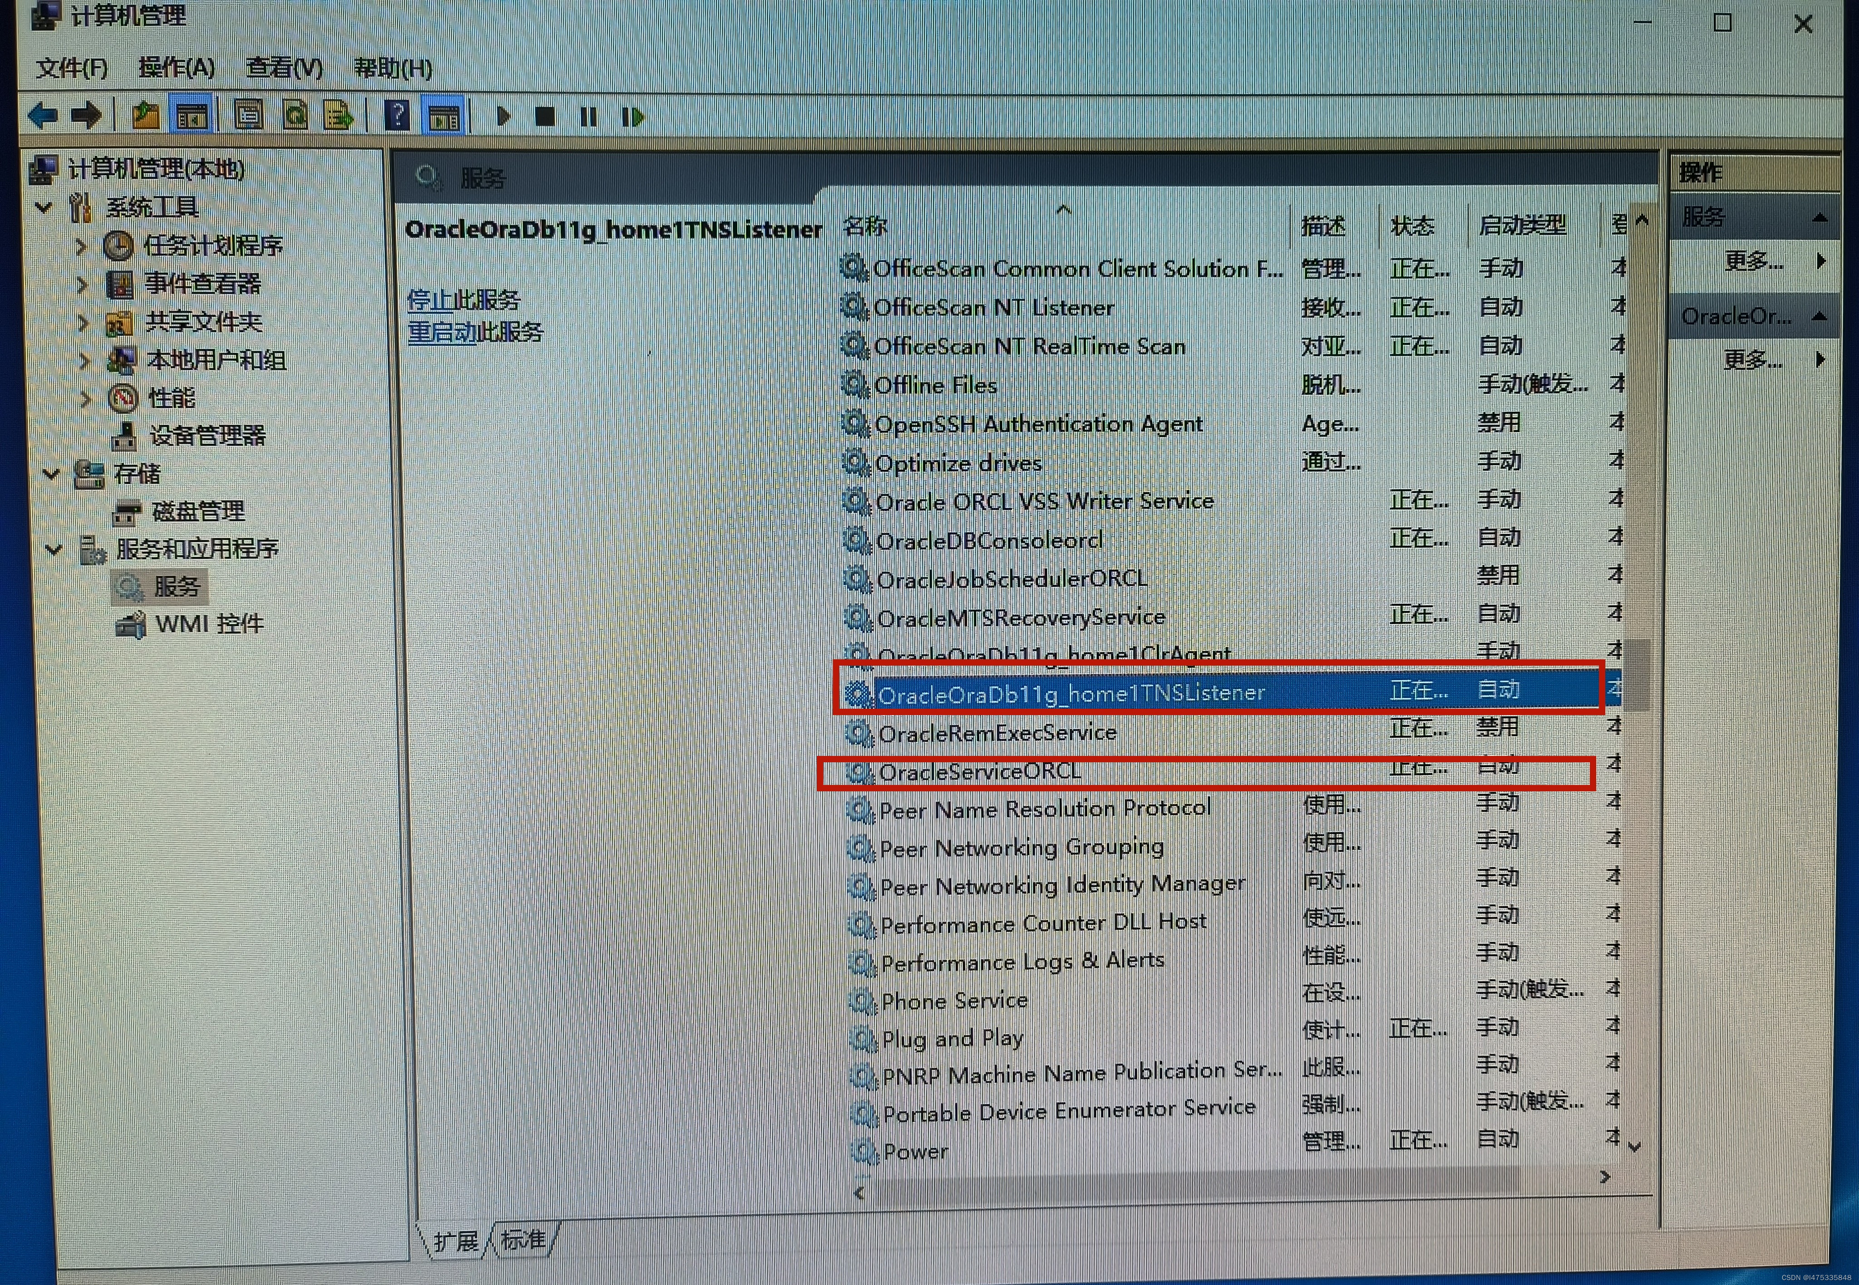Select the 本地用户和组 tree node
This screenshot has width=1859, height=1285.
(x=216, y=360)
